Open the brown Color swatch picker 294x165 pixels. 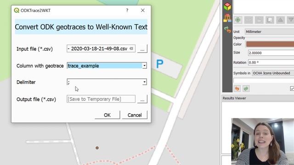tap(270, 44)
